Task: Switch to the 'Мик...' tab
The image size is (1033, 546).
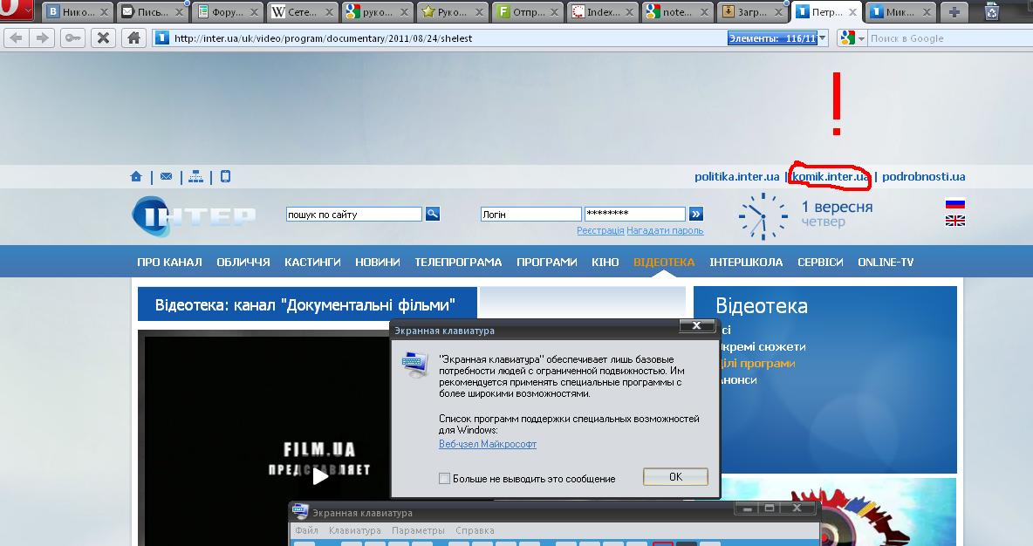Action: 900,12
